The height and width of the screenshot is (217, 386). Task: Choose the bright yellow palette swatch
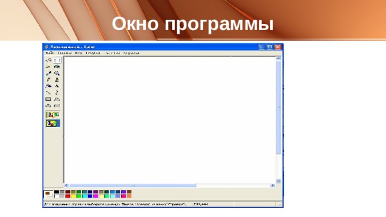(x=74, y=196)
